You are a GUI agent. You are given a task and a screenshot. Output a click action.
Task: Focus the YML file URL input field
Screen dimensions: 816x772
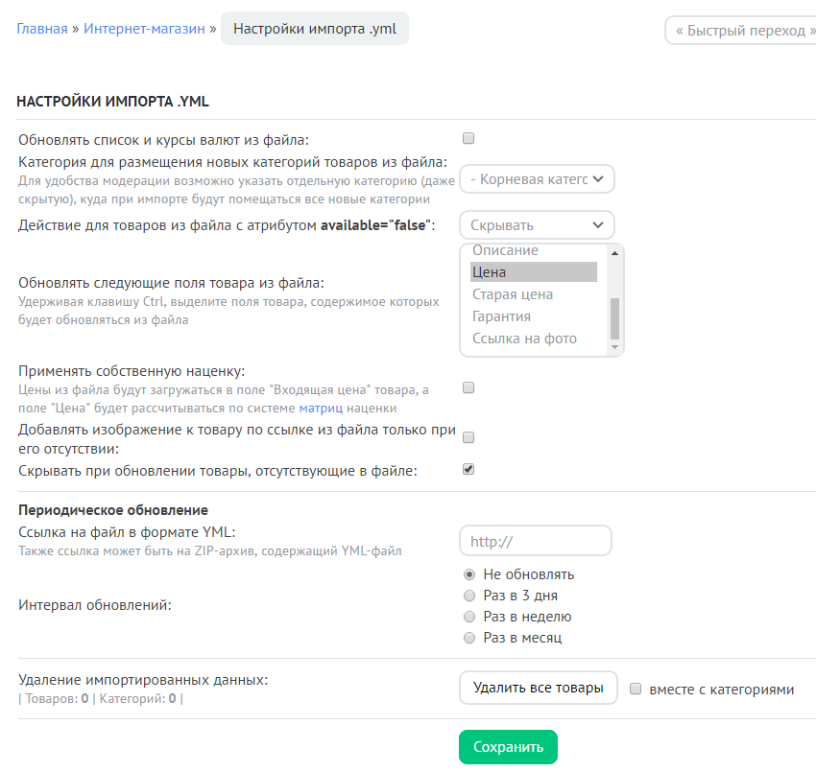536,541
